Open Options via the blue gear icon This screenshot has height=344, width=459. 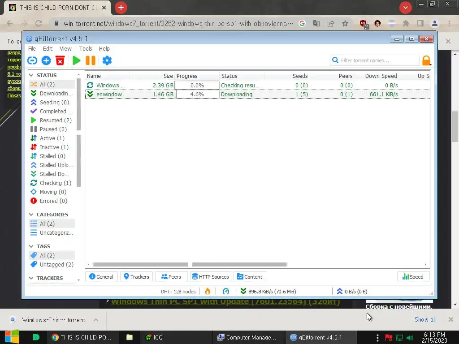(x=107, y=60)
